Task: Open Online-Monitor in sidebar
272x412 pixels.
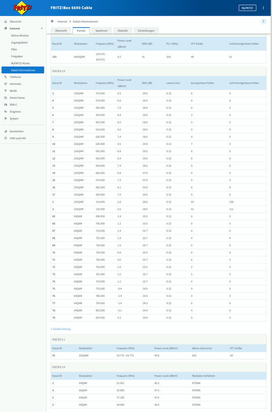Action: (x=20, y=35)
